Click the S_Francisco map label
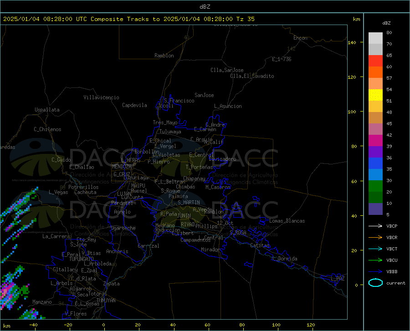This screenshot has width=410, height=331. point(179,101)
